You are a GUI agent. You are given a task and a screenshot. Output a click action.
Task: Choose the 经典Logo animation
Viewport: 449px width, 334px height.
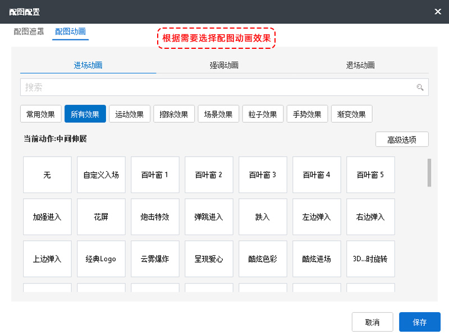[101, 259]
